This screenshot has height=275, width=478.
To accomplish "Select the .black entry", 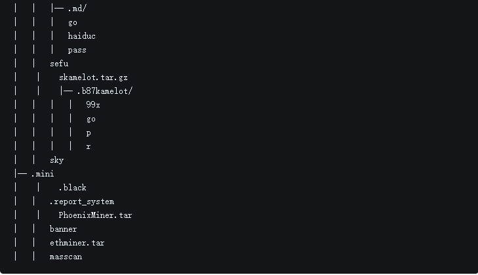I will [72, 188].
